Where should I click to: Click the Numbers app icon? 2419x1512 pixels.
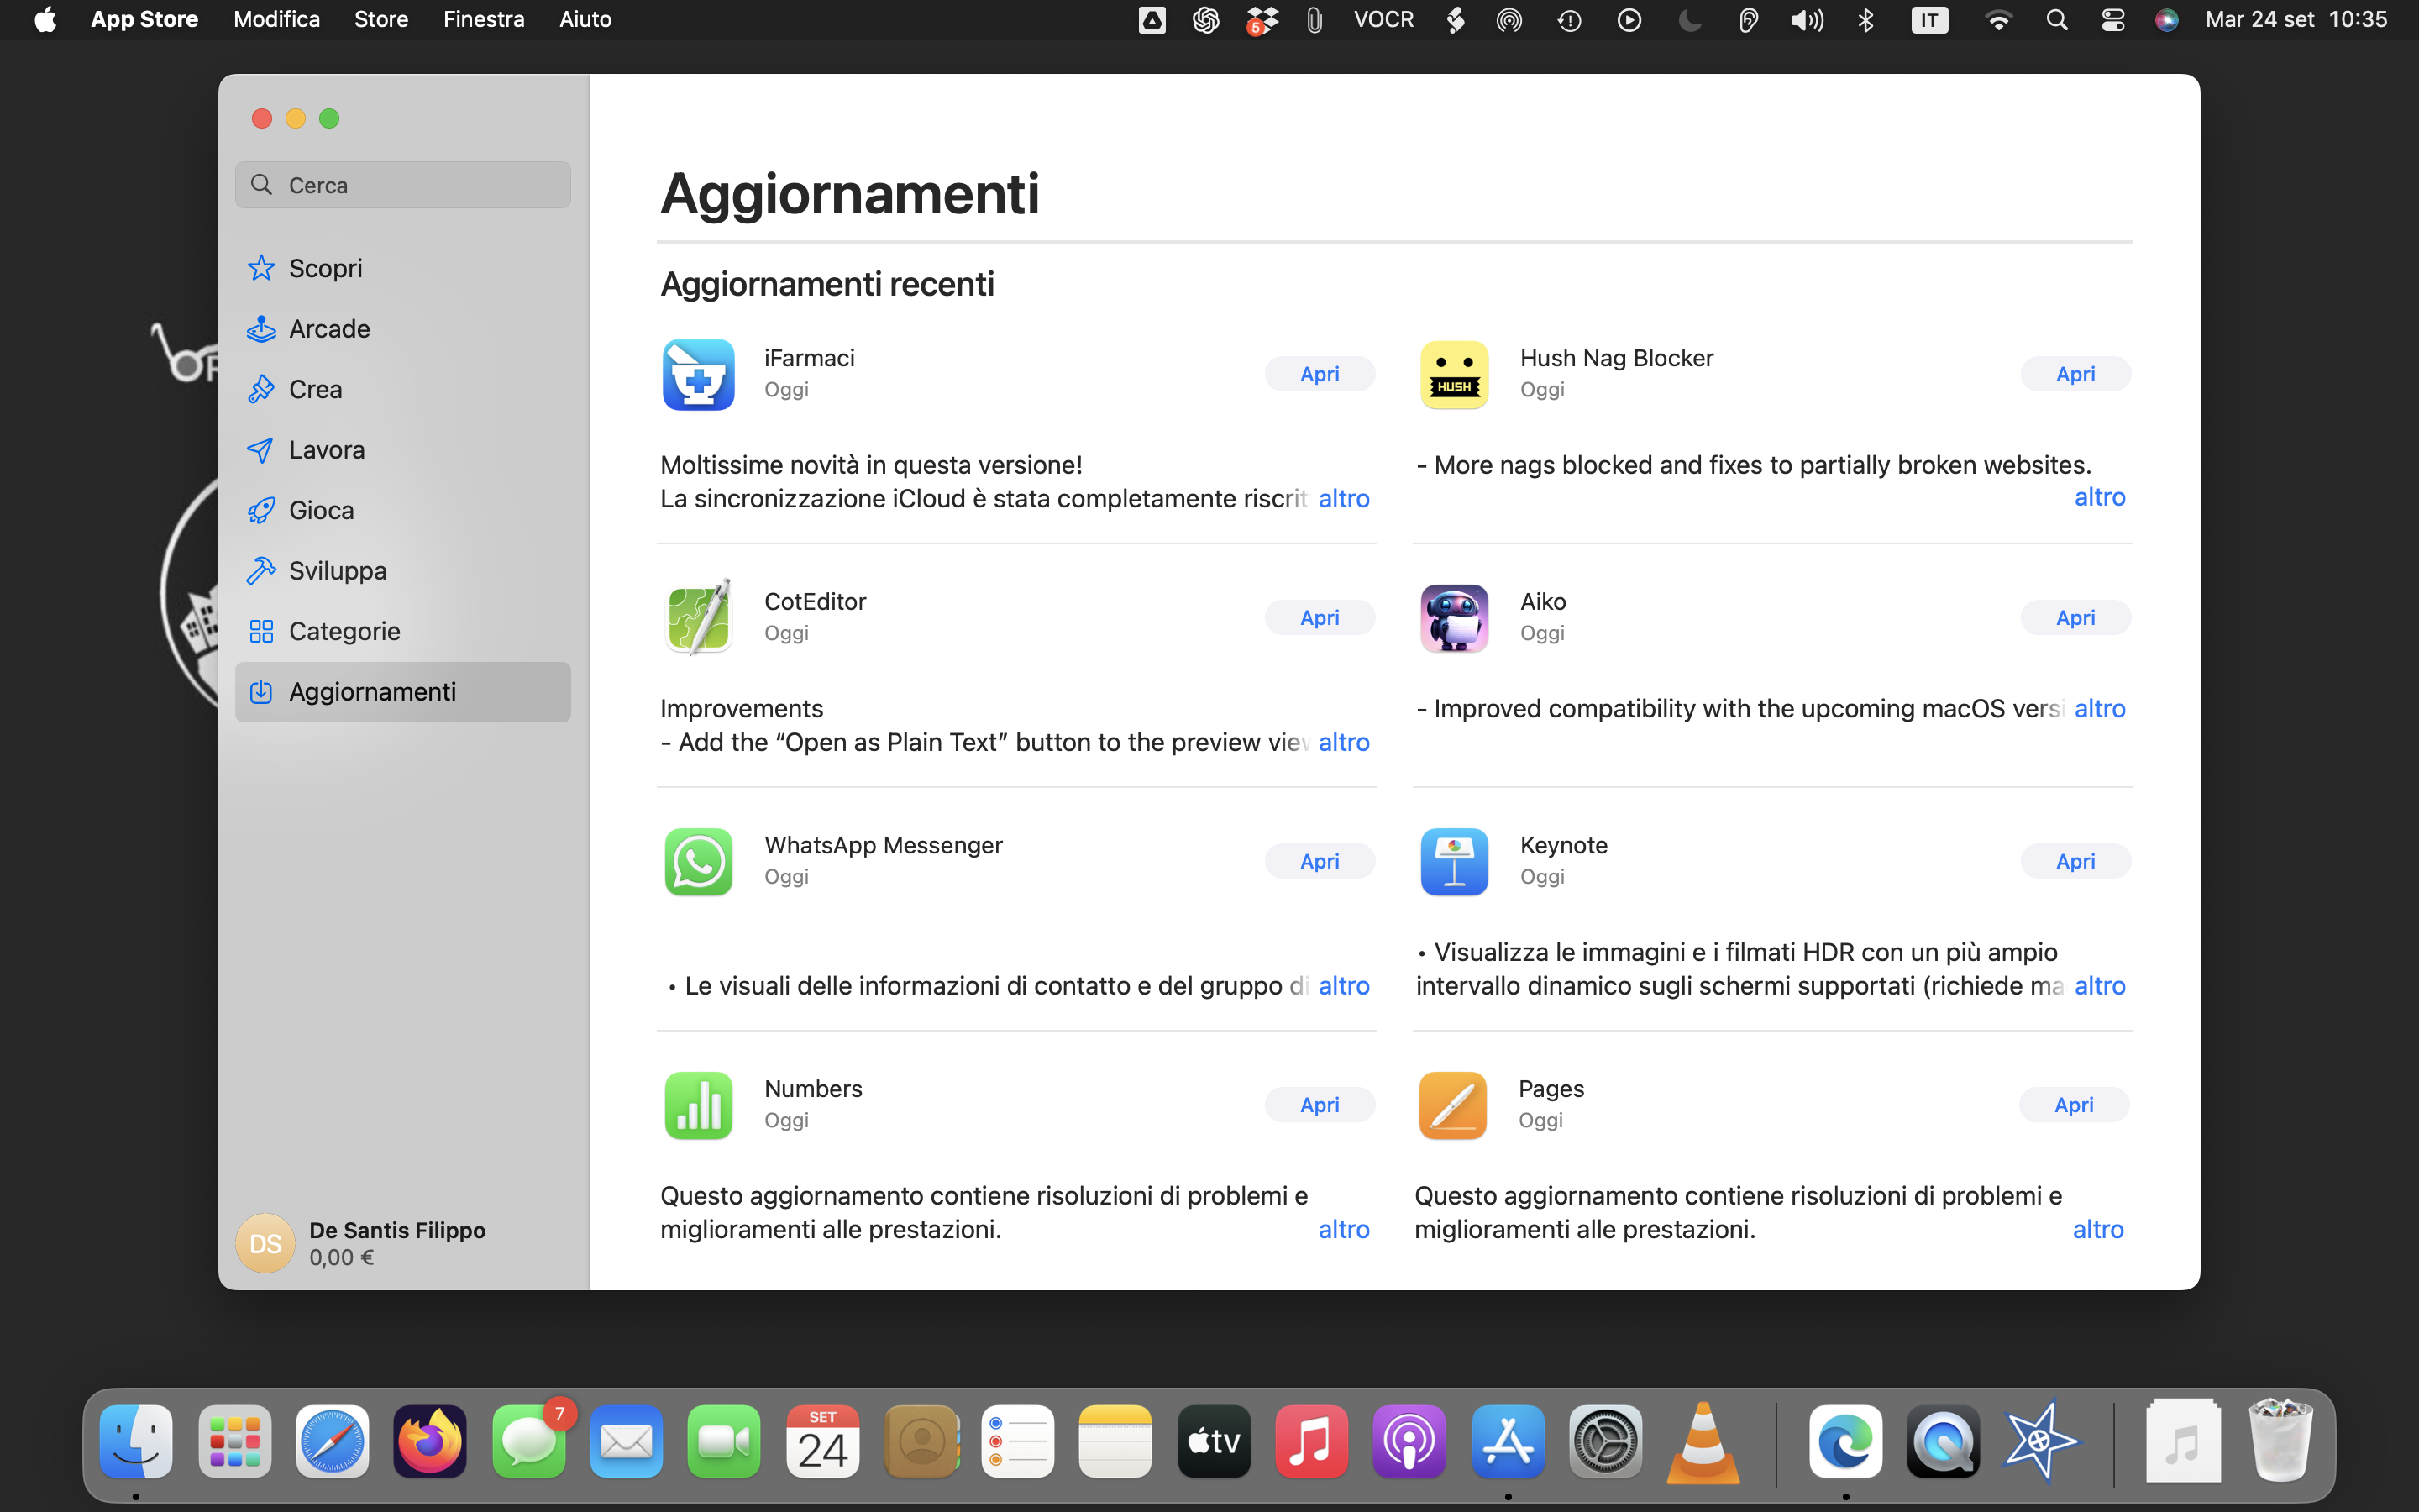pyautogui.click(x=698, y=1105)
